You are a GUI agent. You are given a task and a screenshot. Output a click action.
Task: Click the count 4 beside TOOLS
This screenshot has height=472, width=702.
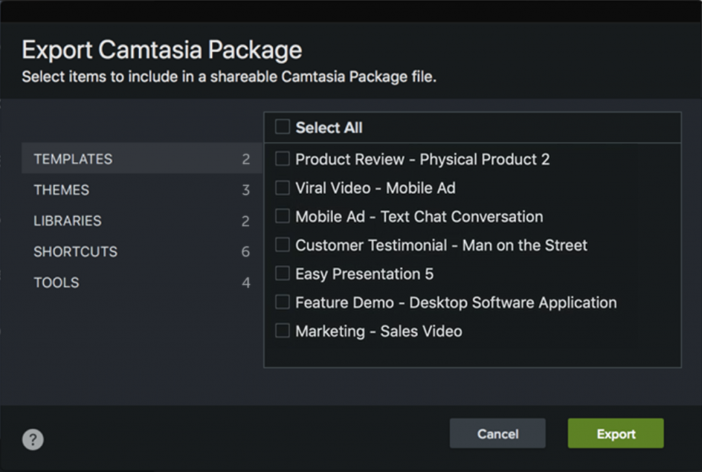pyautogui.click(x=246, y=283)
